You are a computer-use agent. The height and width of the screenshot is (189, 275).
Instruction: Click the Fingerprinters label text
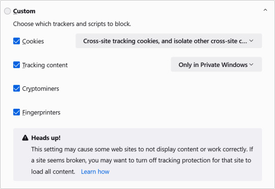coord(41,112)
